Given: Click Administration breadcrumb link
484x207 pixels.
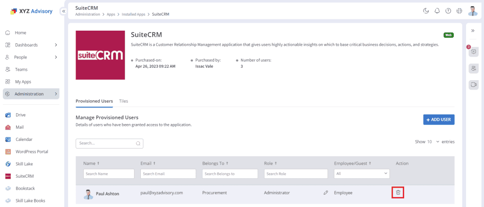Looking at the screenshot, I should [87, 14].
